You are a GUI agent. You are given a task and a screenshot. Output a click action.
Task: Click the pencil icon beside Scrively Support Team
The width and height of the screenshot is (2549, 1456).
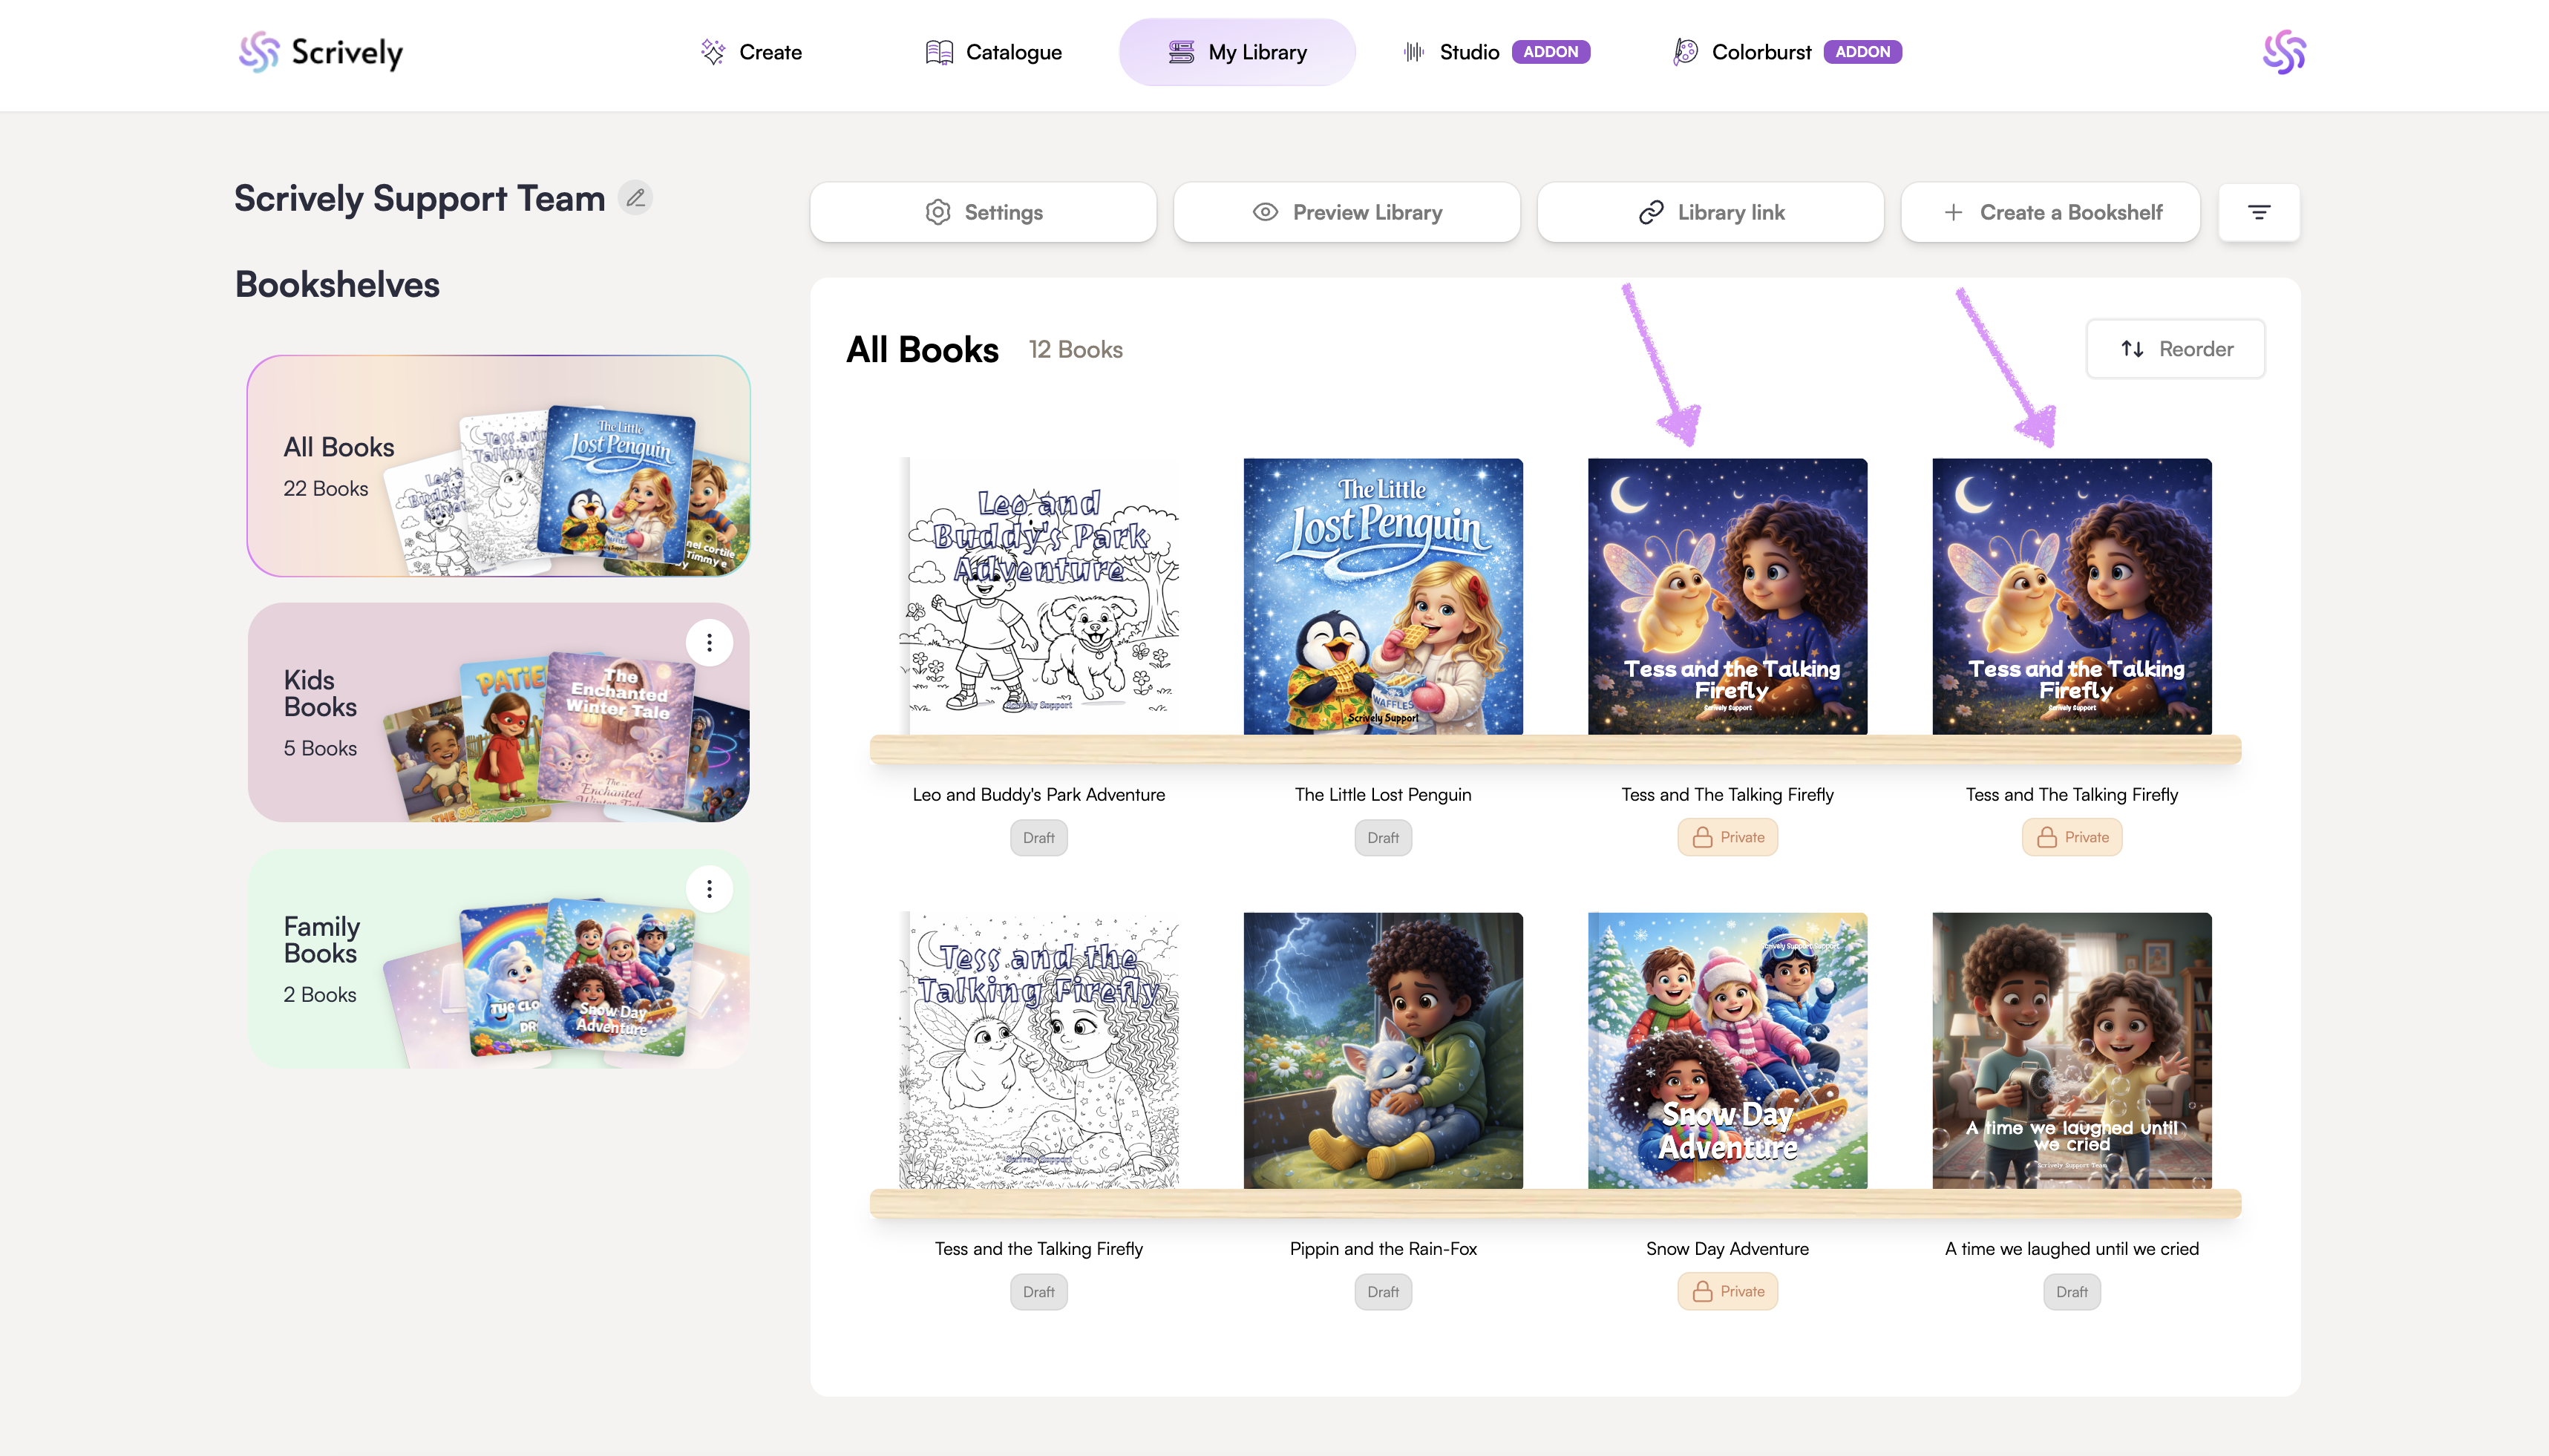tap(635, 198)
